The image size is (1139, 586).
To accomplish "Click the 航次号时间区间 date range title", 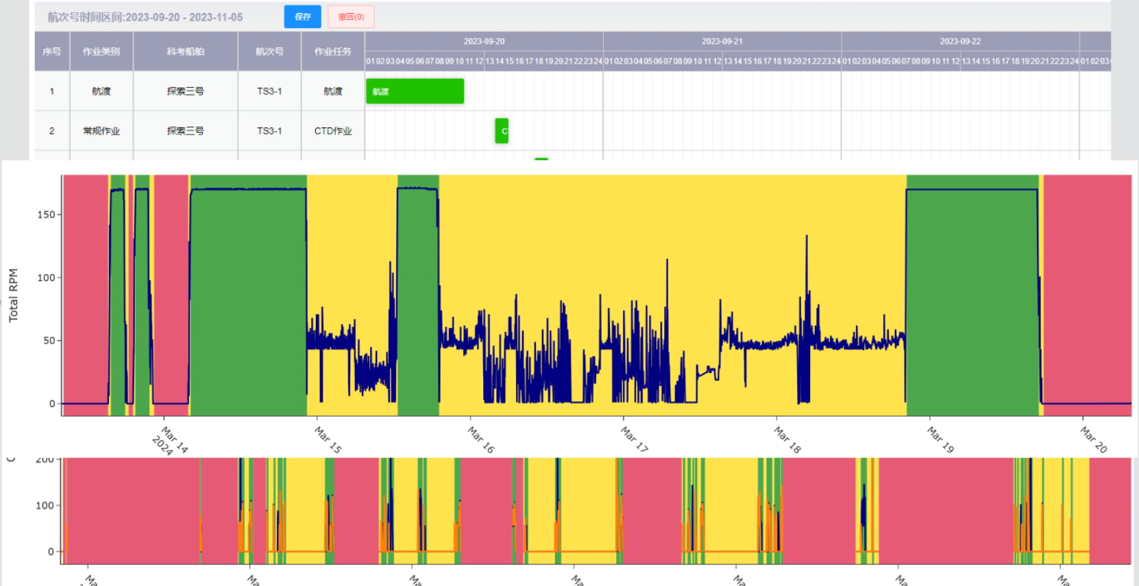I will pos(145,17).
